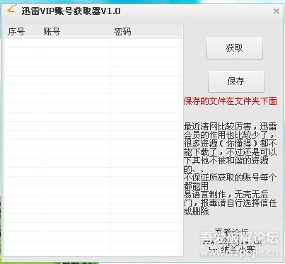Click the 获取 button
285x264 pixels.
coord(235,48)
